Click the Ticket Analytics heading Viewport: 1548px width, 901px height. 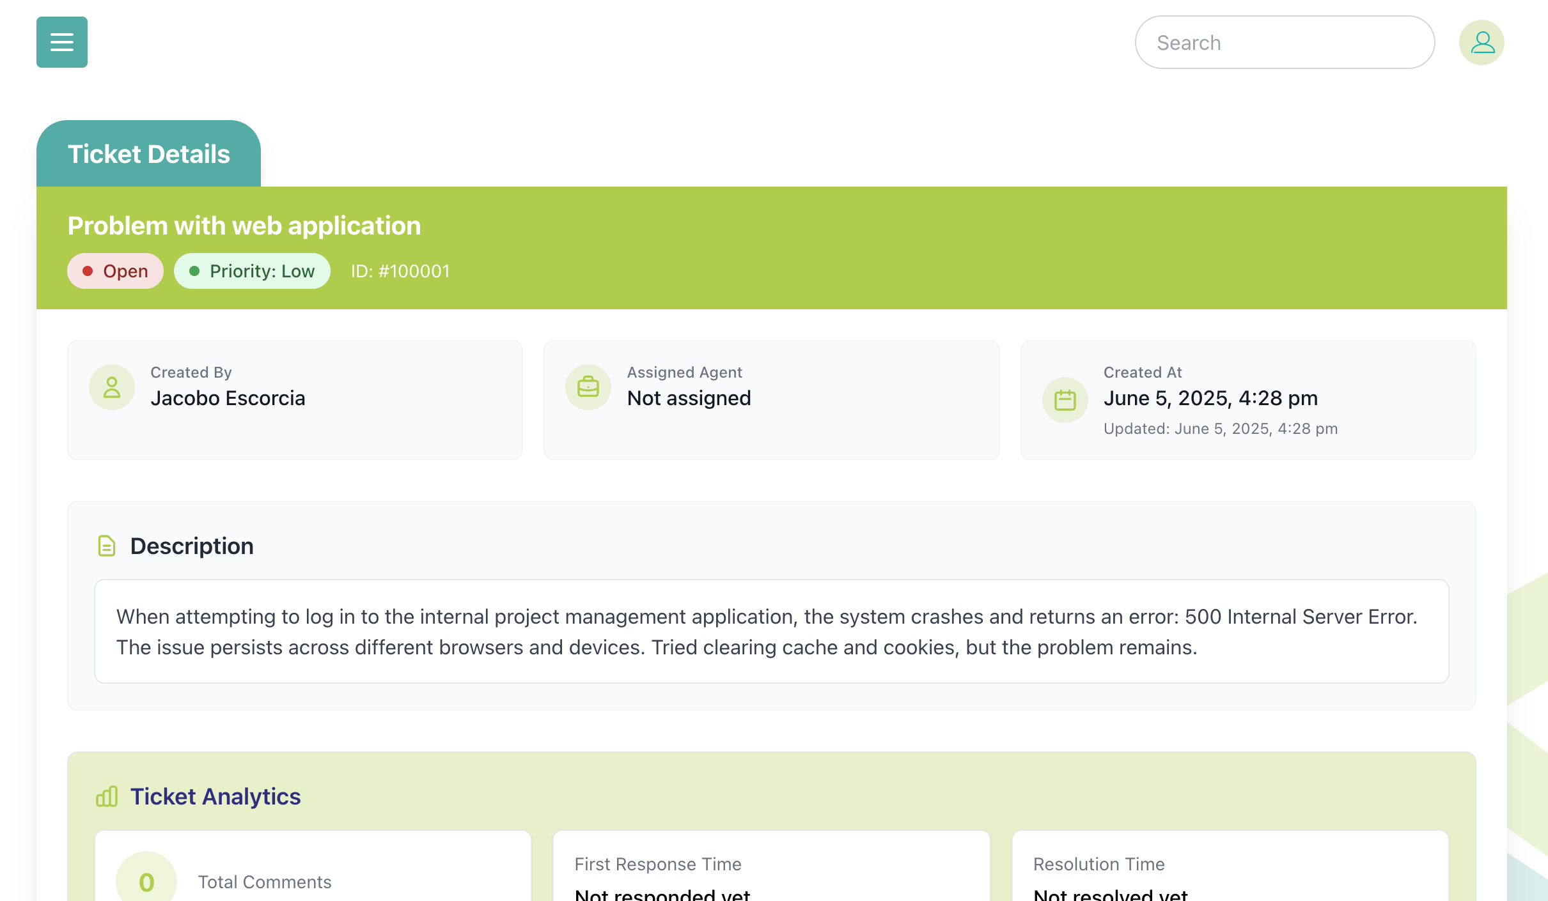pos(215,797)
